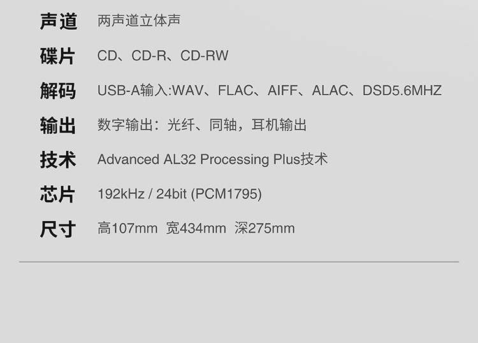Click the 尺寸 heading
The width and height of the screenshot is (478, 343).
tap(57, 229)
